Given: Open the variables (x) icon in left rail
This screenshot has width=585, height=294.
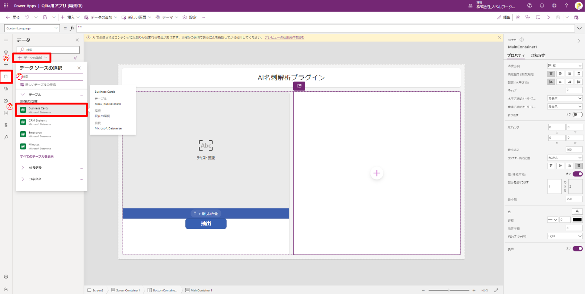Looking at the screenshot, I should point(6,113).
